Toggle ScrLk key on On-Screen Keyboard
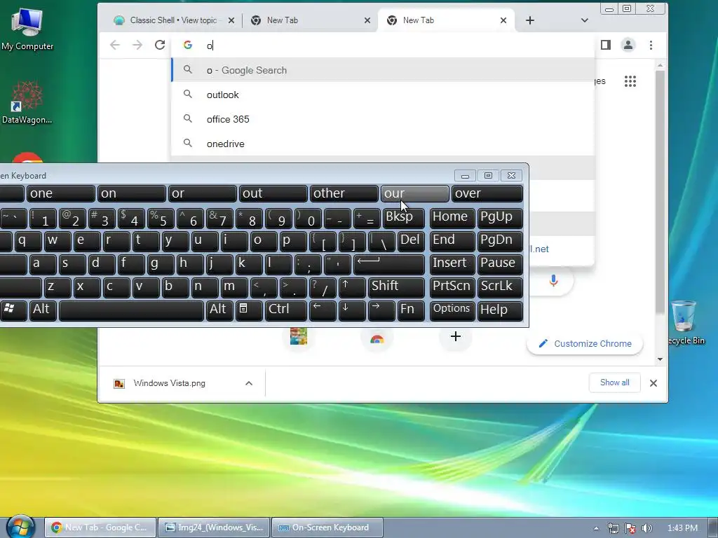 500,287
